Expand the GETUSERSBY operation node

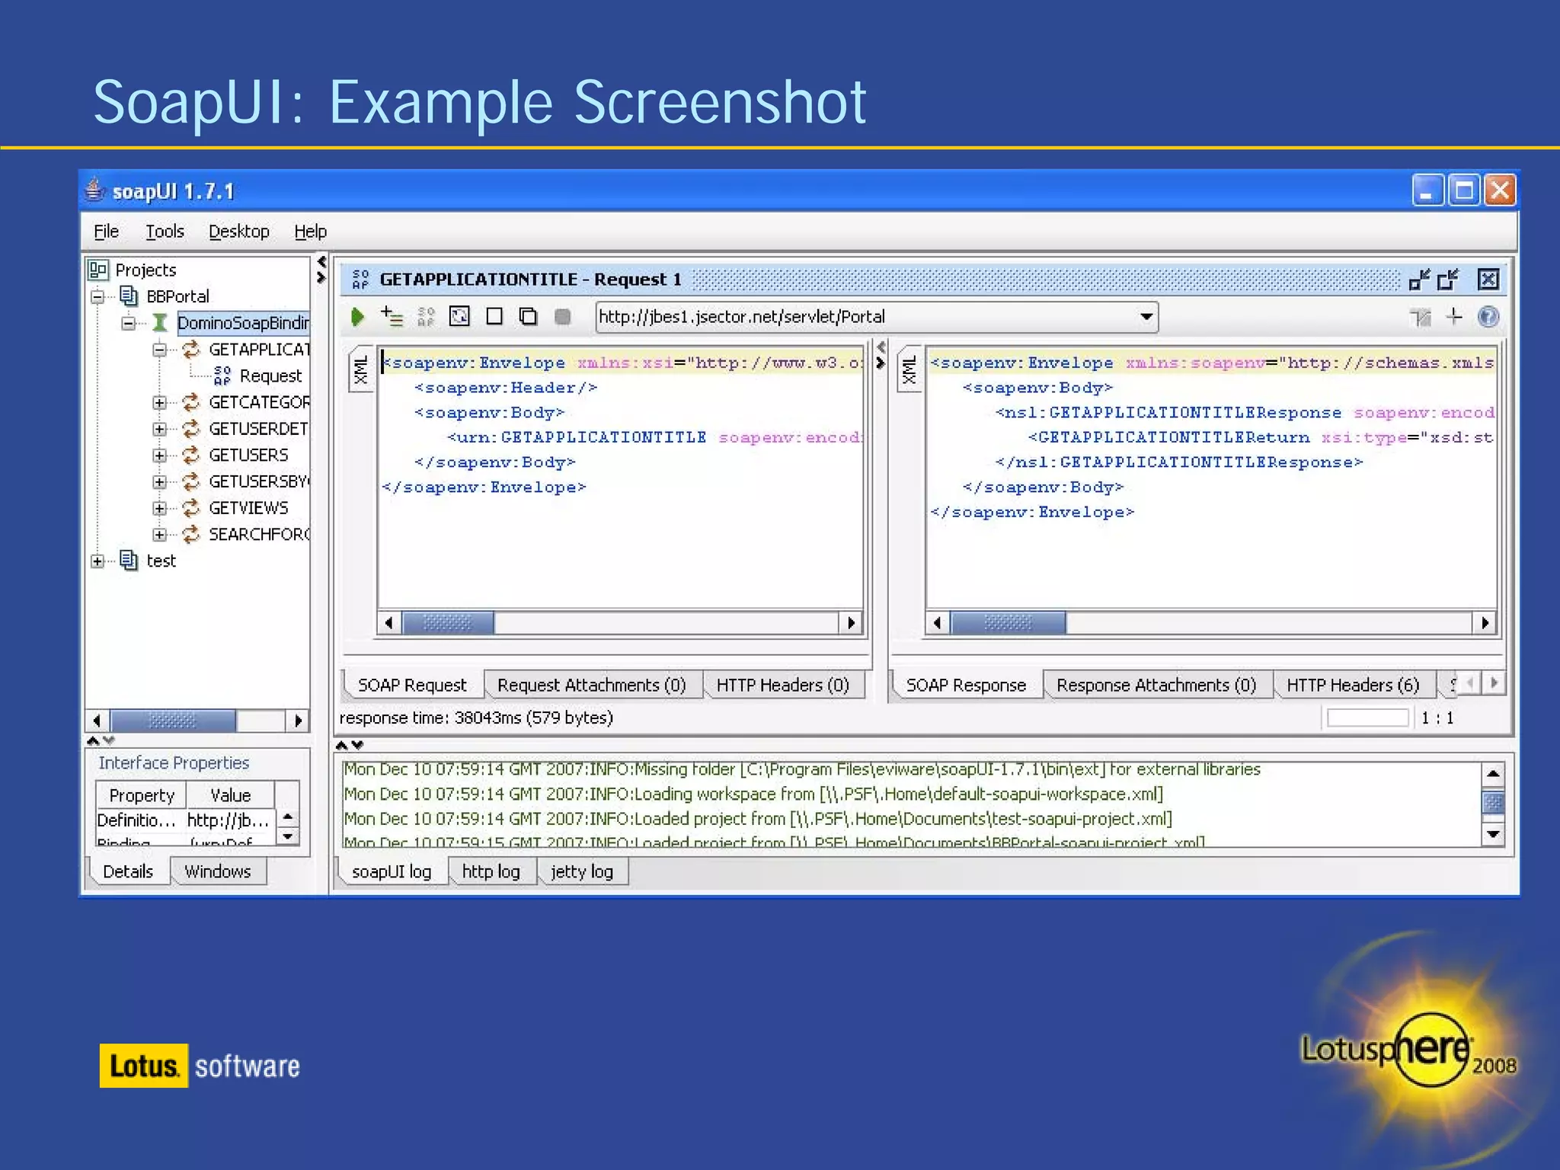point(159,481)
